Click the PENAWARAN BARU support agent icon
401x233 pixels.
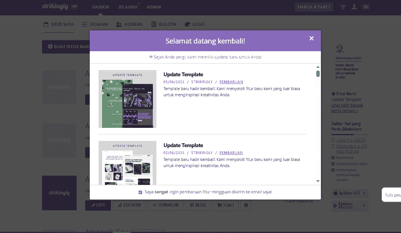tap(340, 49)
